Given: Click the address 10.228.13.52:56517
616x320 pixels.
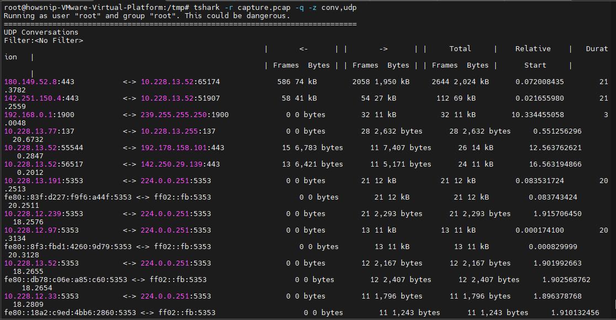Looking at the screenshot, I should (44, 164).
